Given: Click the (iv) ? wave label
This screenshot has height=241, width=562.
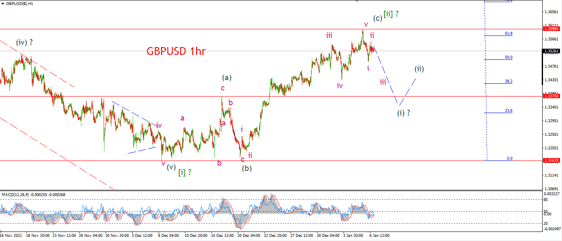Looking at the screenshot, I should [24, 42].
